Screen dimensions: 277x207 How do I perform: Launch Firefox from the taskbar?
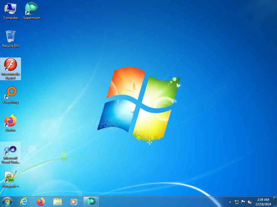(41, 202)
